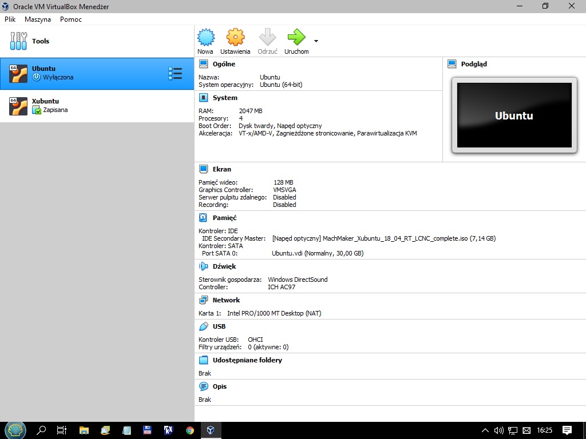
Task: Open the Network section header link
Action: (226, 300)
